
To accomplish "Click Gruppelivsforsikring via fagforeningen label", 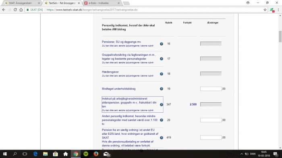I will pos(129,57).
